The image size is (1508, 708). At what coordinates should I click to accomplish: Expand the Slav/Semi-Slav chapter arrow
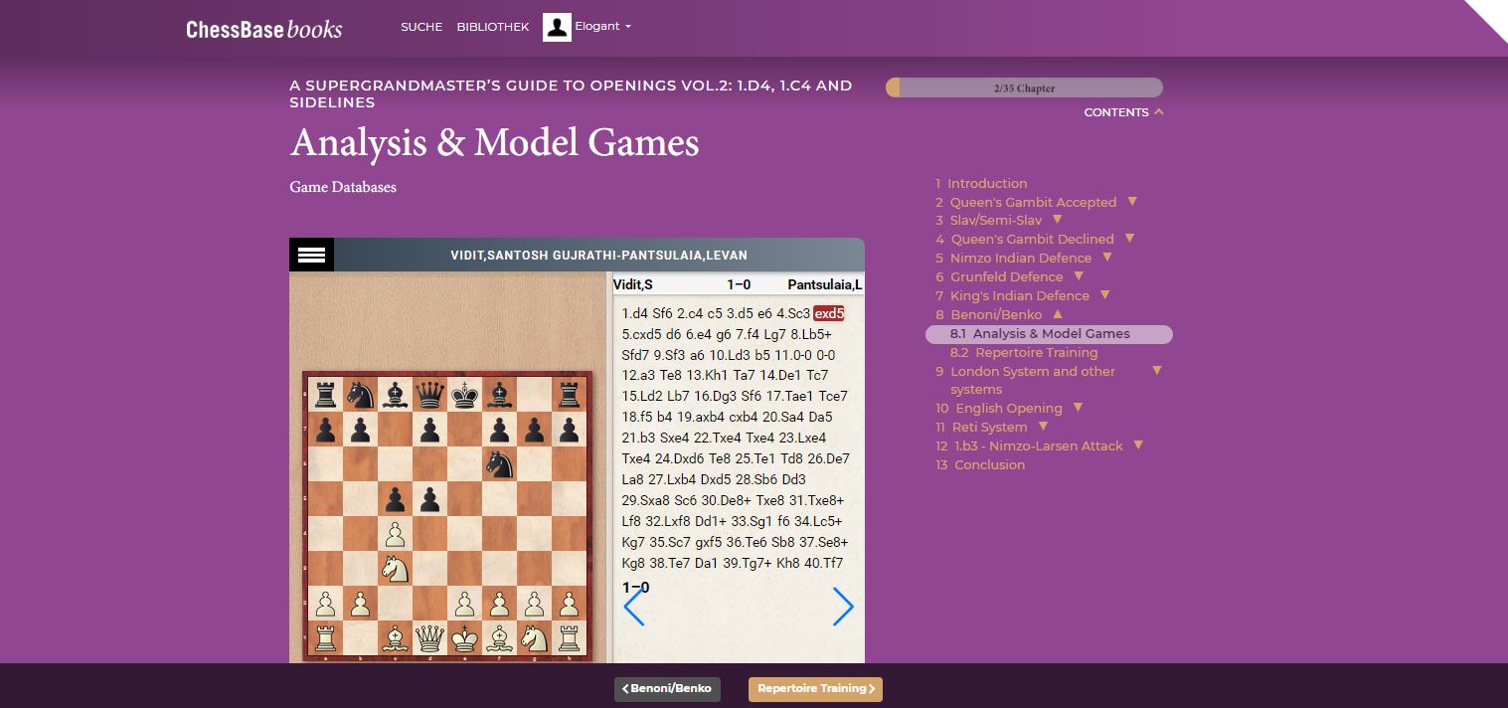point(1057,220)
